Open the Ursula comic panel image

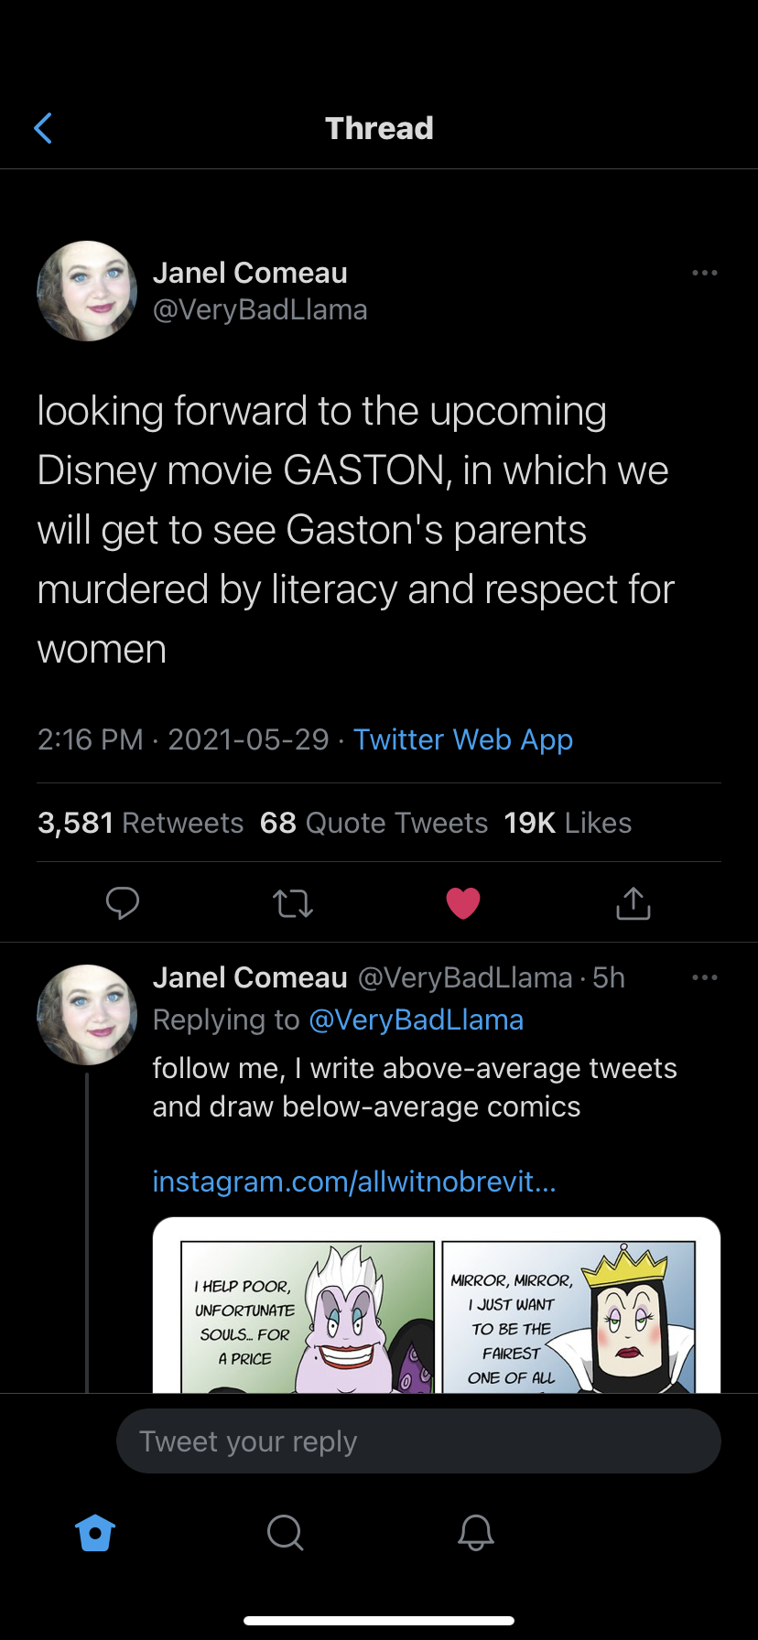click(308, 1316)
